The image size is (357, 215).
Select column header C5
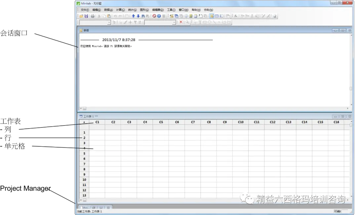[161, 122]
